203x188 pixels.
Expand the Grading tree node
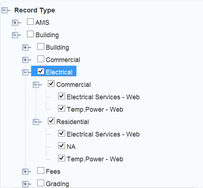pos(25,184)
